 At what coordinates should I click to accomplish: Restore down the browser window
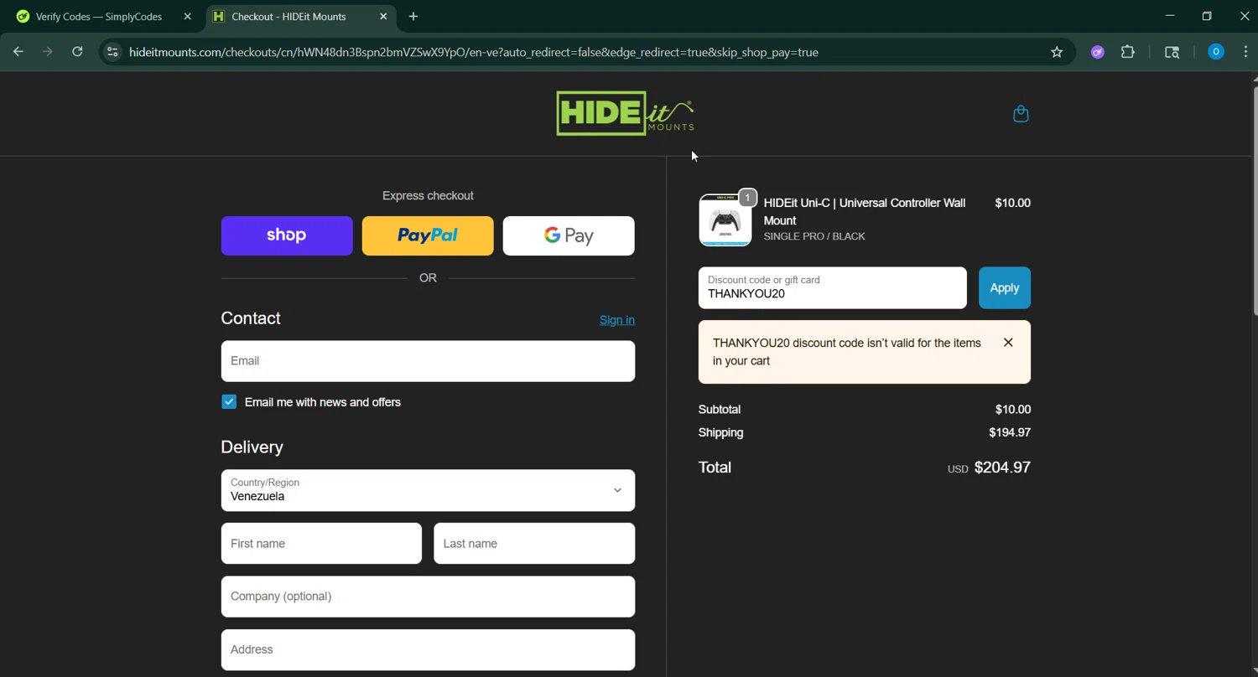point(1207,16)
